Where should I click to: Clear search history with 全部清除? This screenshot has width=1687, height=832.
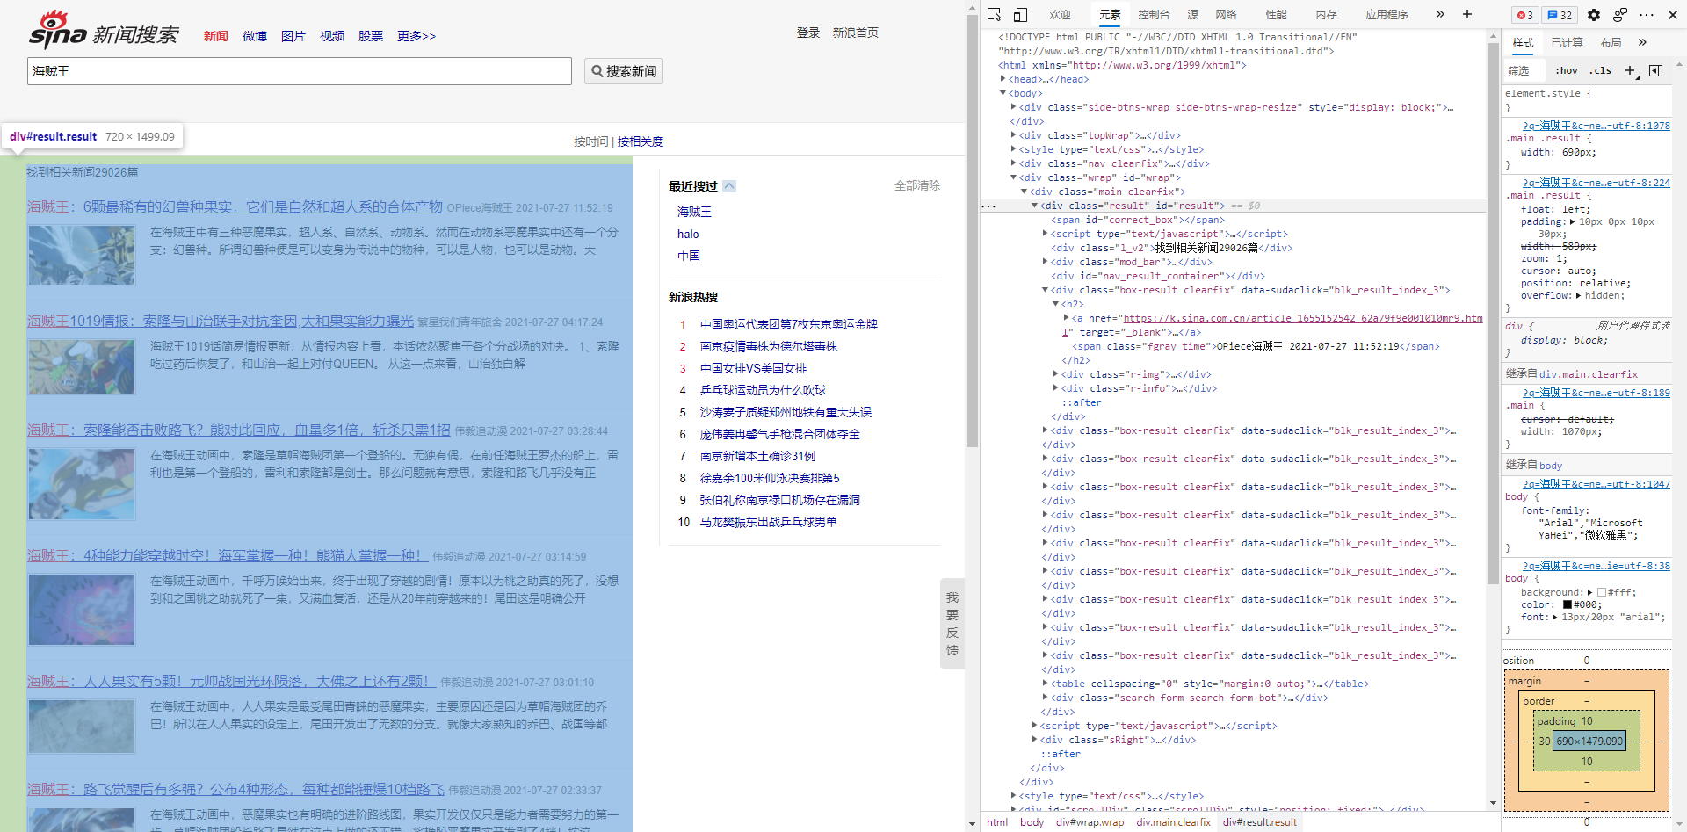[x=917, y=185]
